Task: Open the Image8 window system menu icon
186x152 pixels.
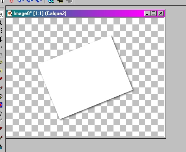Action: tap(9, 13)
